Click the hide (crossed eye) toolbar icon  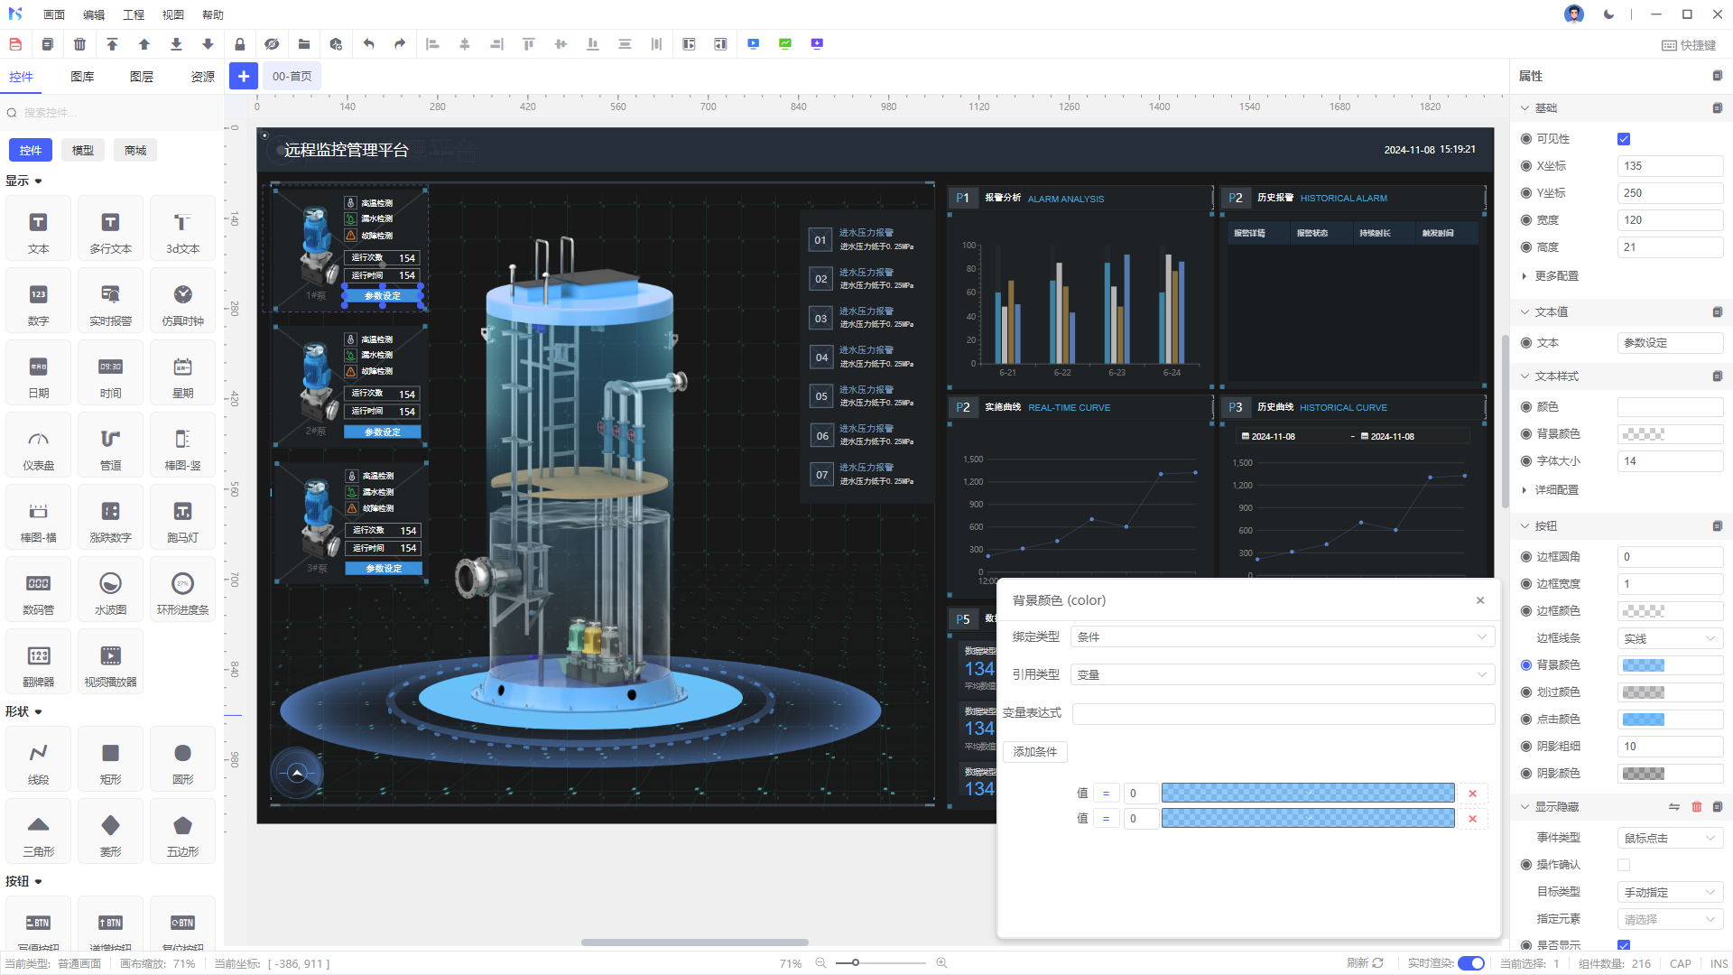tap(272, 44)
